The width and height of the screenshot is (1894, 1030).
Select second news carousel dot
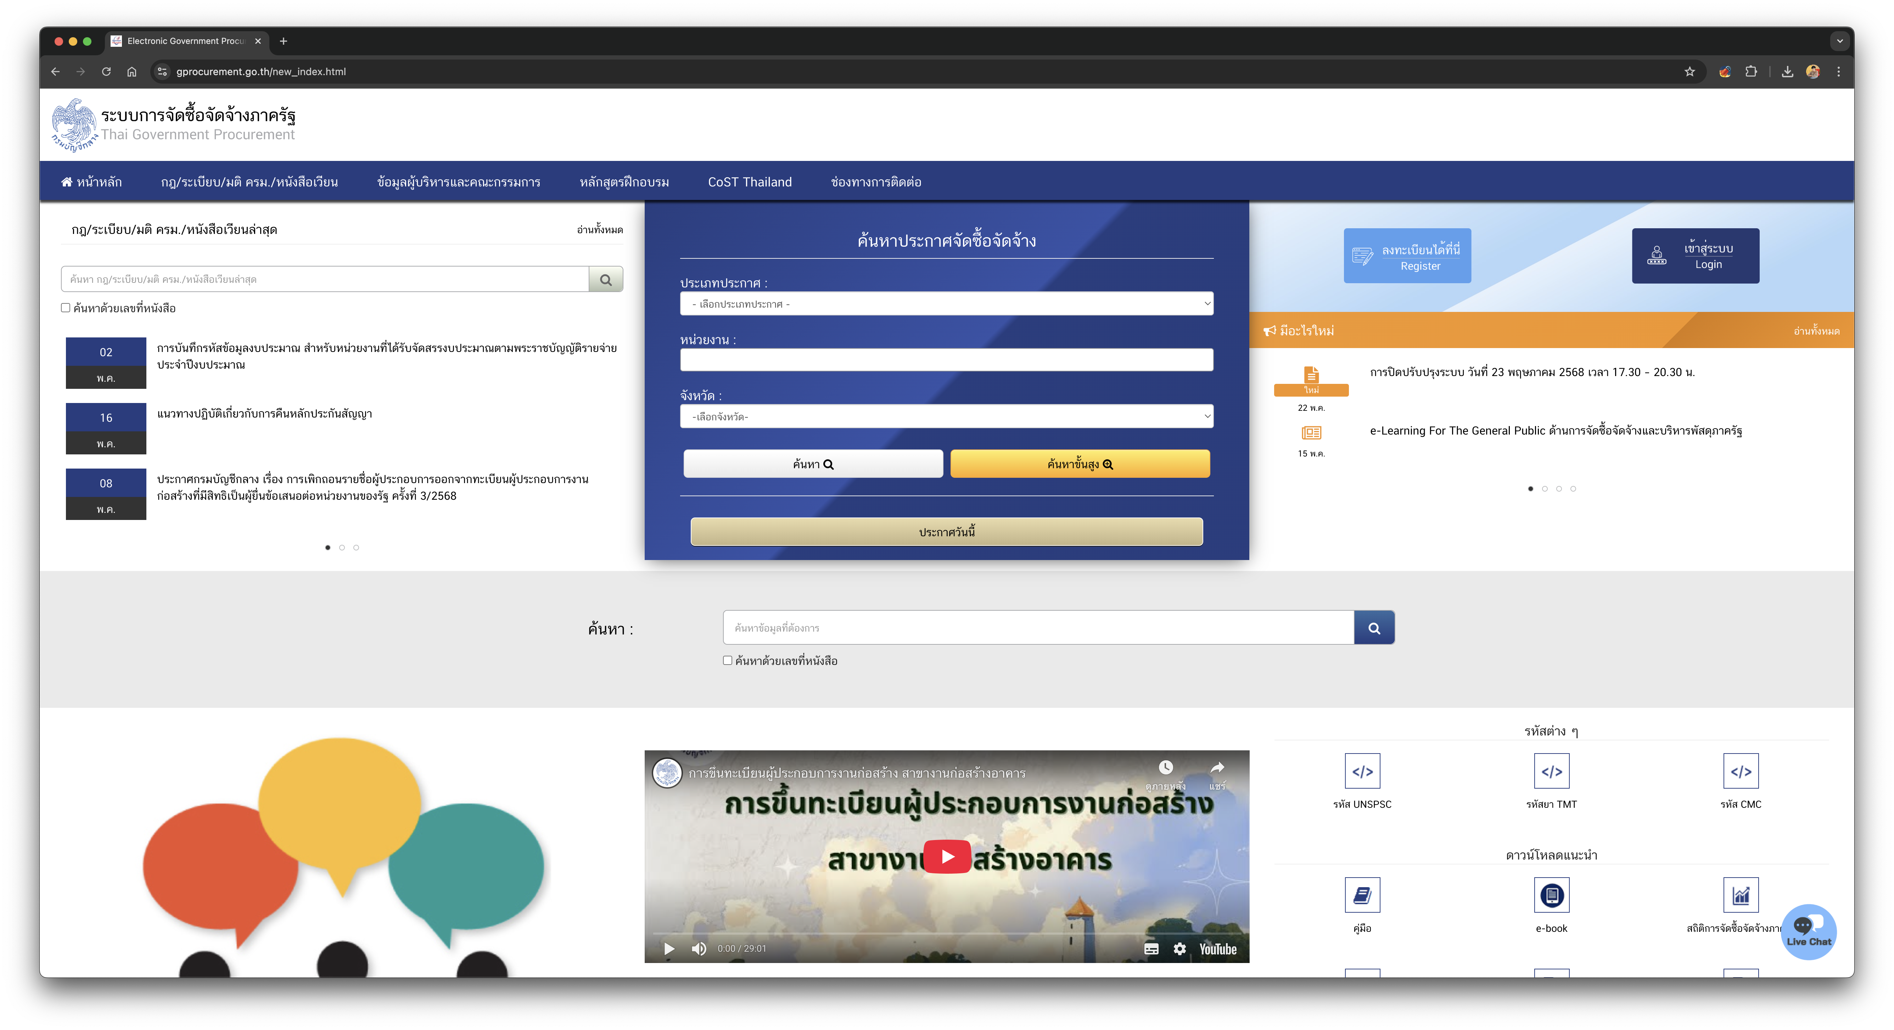click(x=1545, y=488)
